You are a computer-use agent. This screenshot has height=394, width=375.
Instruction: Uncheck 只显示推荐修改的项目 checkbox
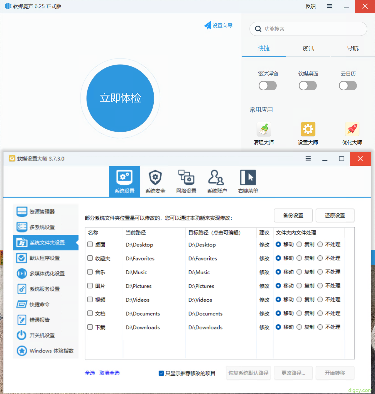[161, 373]
